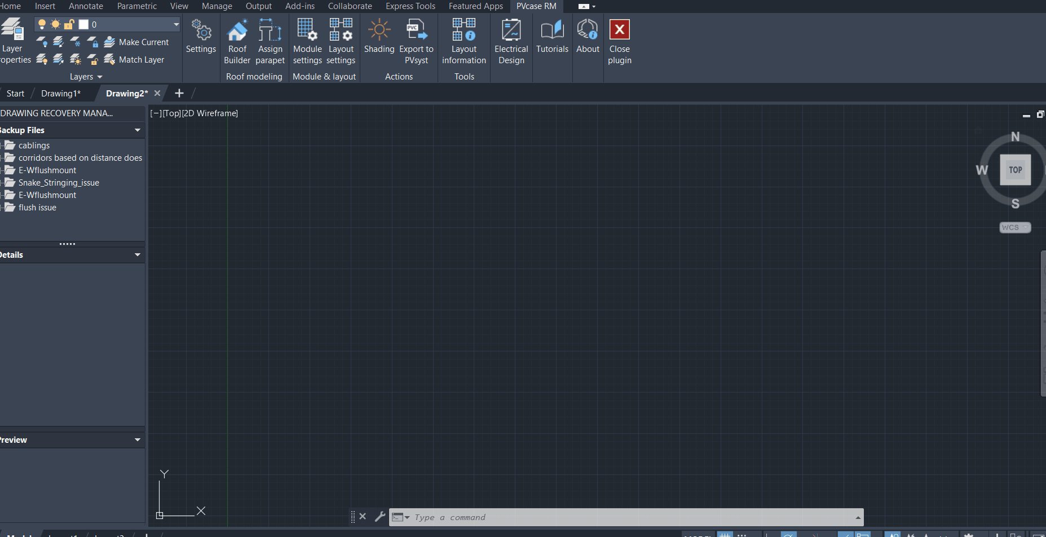Click the W compass direction on ViewCube

(982, 170)
